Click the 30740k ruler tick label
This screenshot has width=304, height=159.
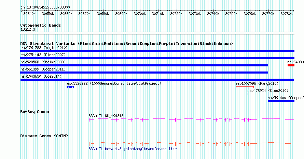(x=213, y=14)
